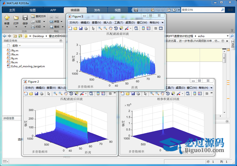The width and height of the screenshot is (237, 166).
Task: Switch to APP tab
Action: (x=53, y=10)
